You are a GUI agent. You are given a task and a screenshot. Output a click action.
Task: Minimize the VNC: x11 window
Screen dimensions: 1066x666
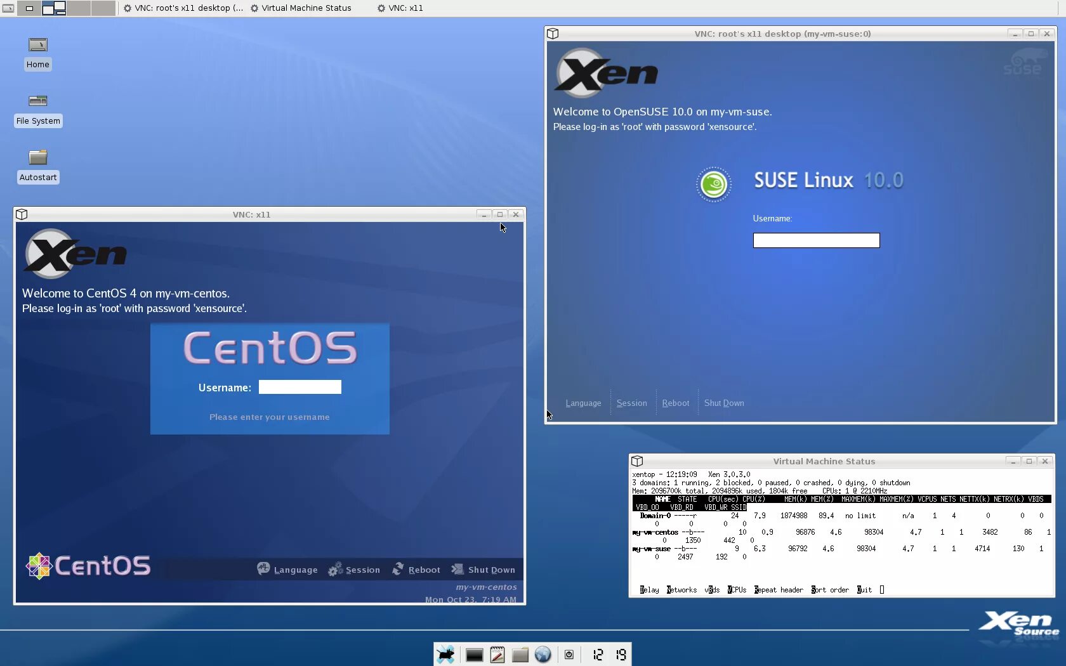[484, 214]
